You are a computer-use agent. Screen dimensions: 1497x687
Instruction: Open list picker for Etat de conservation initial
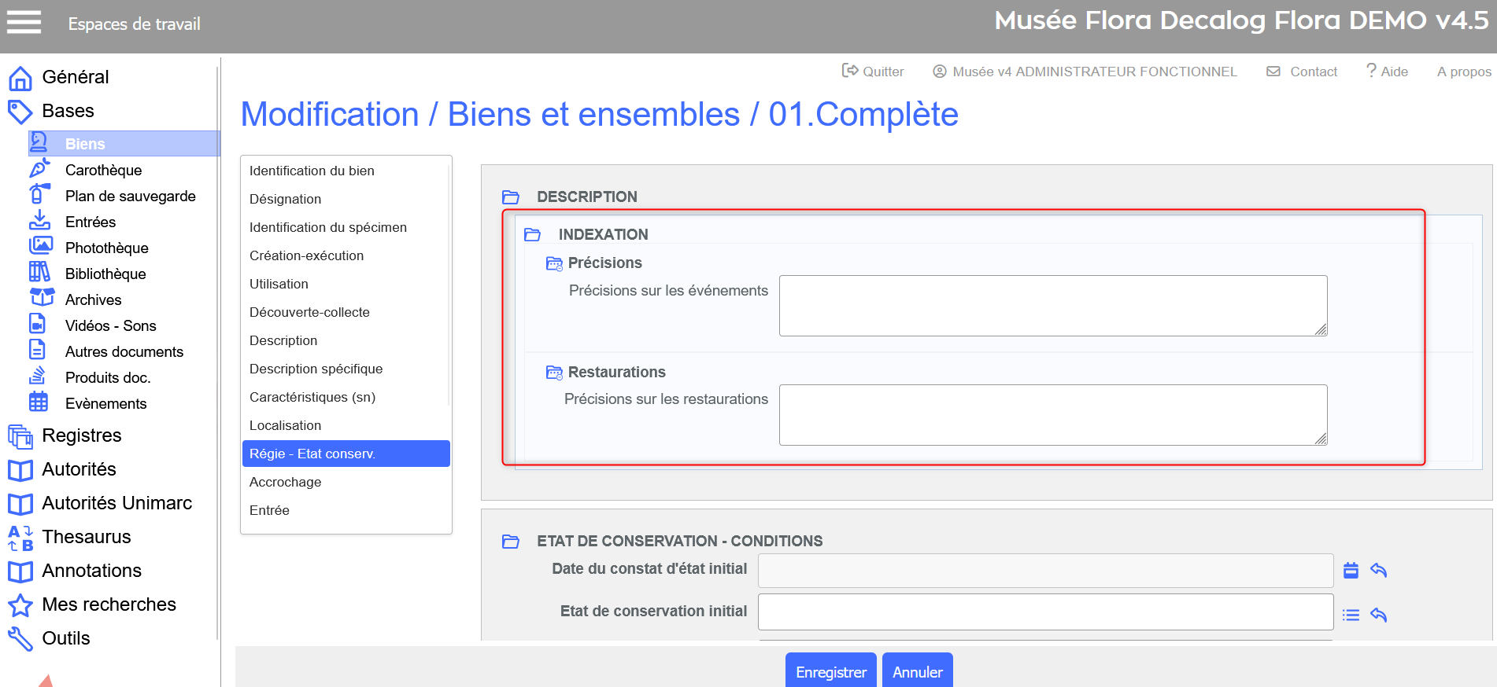pos(1351,615)
